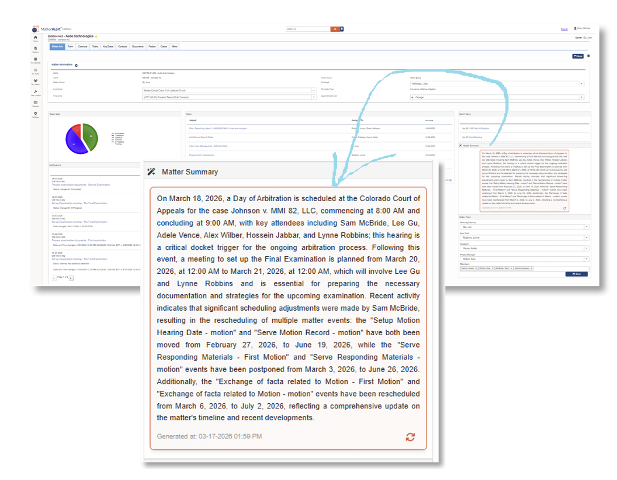
Task: Go to previous notifications page
Action: 54,278
